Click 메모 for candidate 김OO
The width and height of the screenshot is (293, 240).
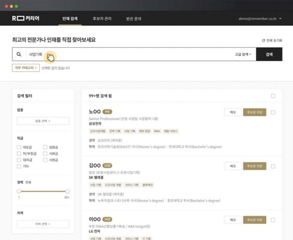pyautogui.click(x=233, y=166)
